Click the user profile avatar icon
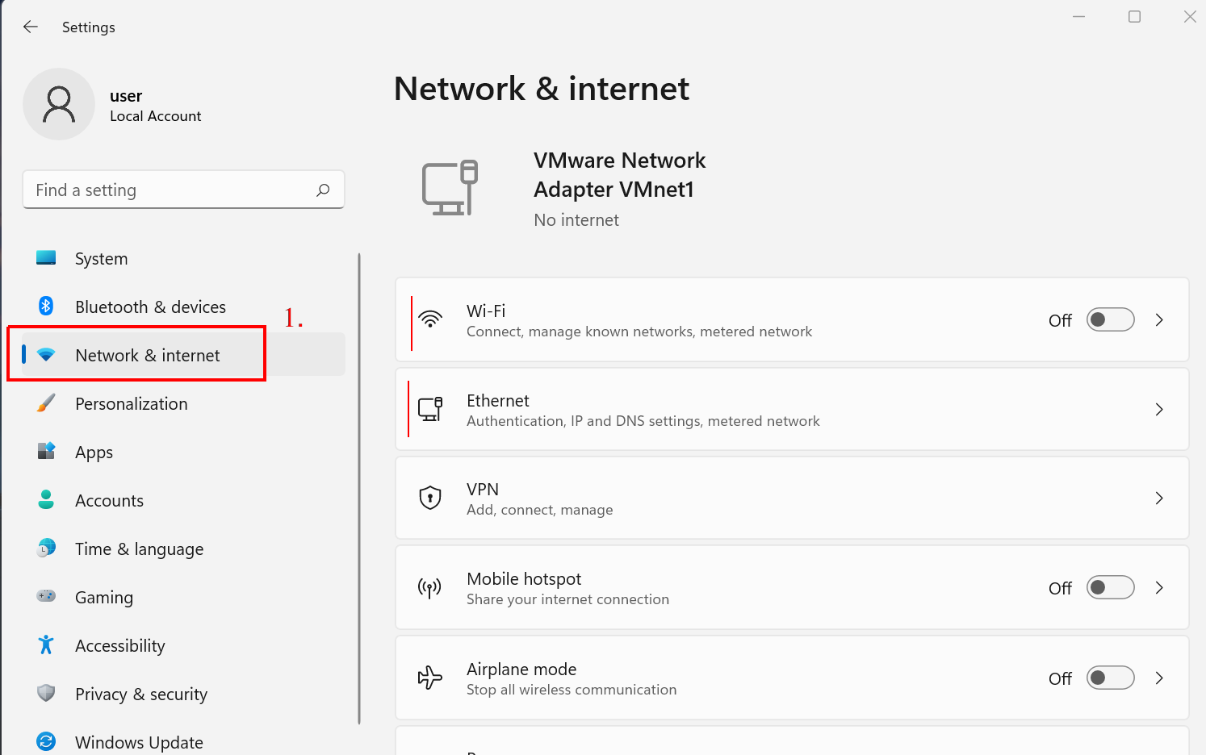Viewport: 1206px width, 755px height. click(x=59, y=104)
